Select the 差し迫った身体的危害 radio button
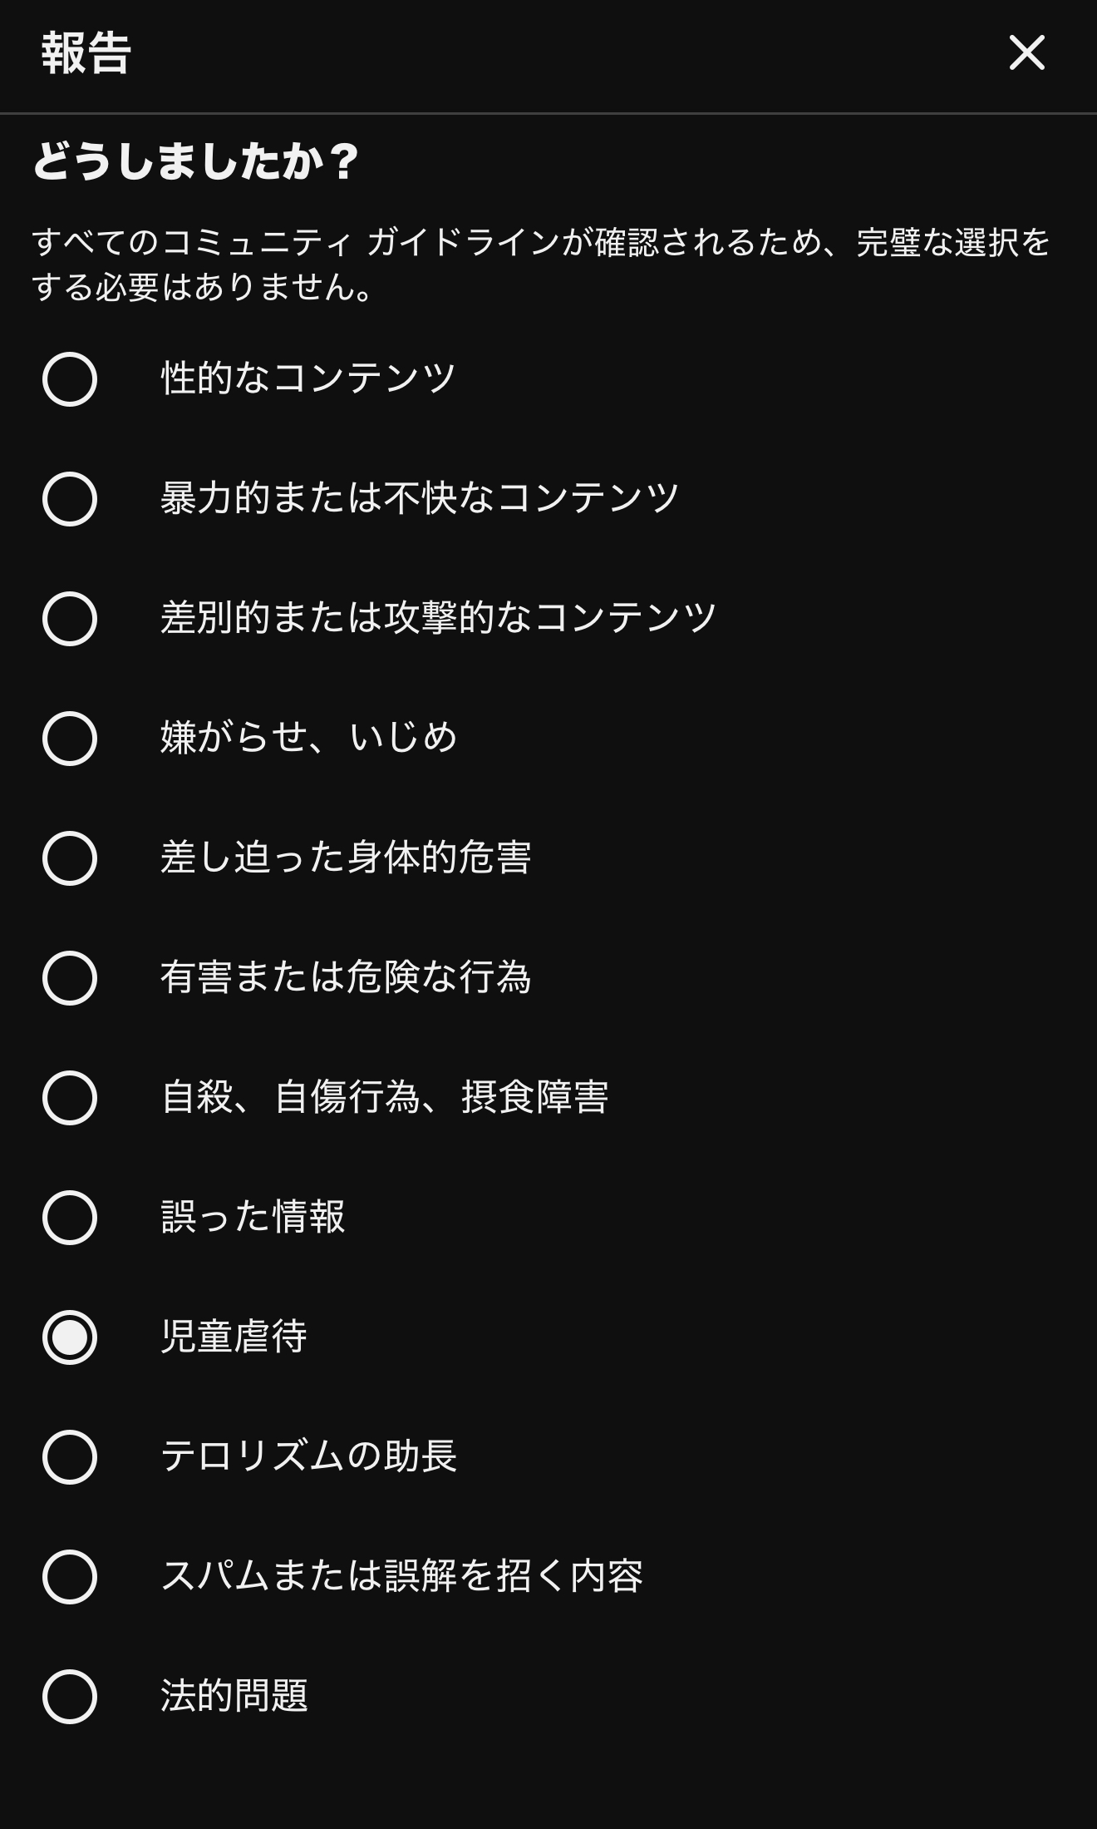Viewport: 1097px width, 1829px height. [70, 858]
